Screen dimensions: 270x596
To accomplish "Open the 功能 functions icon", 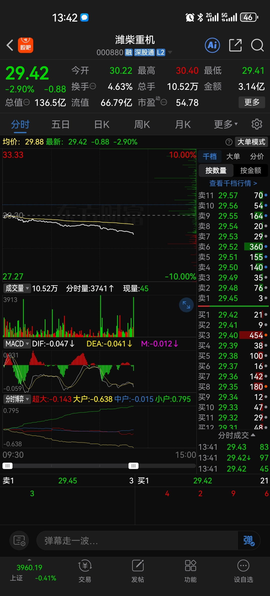I will click(190, 571).
